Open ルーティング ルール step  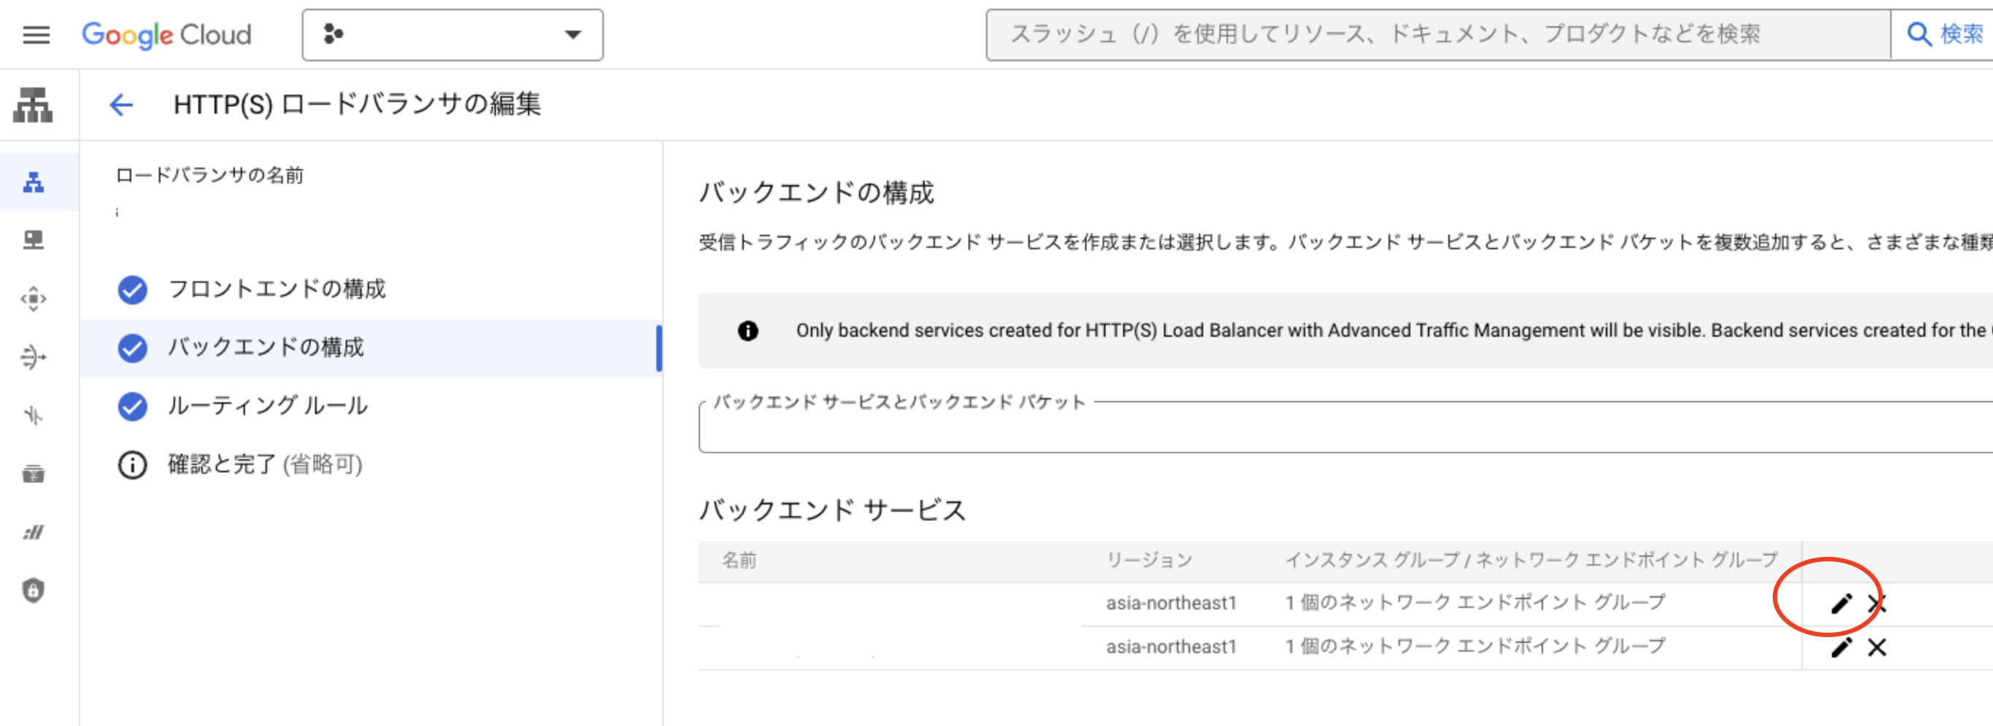point(268,406)
